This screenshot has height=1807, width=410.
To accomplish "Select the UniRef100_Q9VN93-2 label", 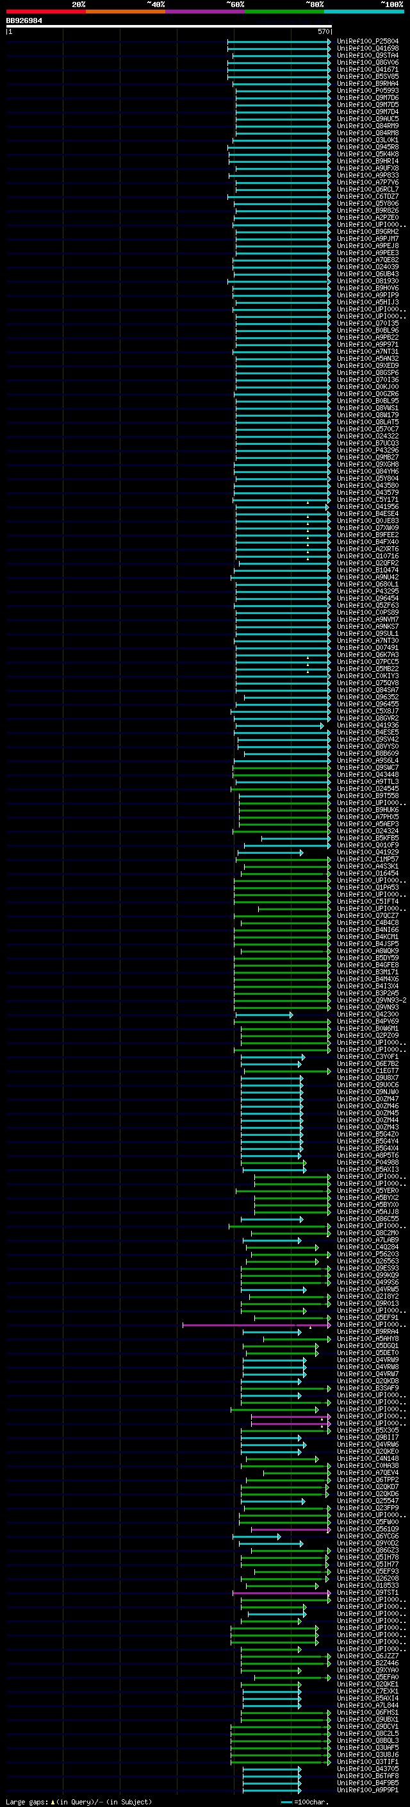I will 372,1001.
